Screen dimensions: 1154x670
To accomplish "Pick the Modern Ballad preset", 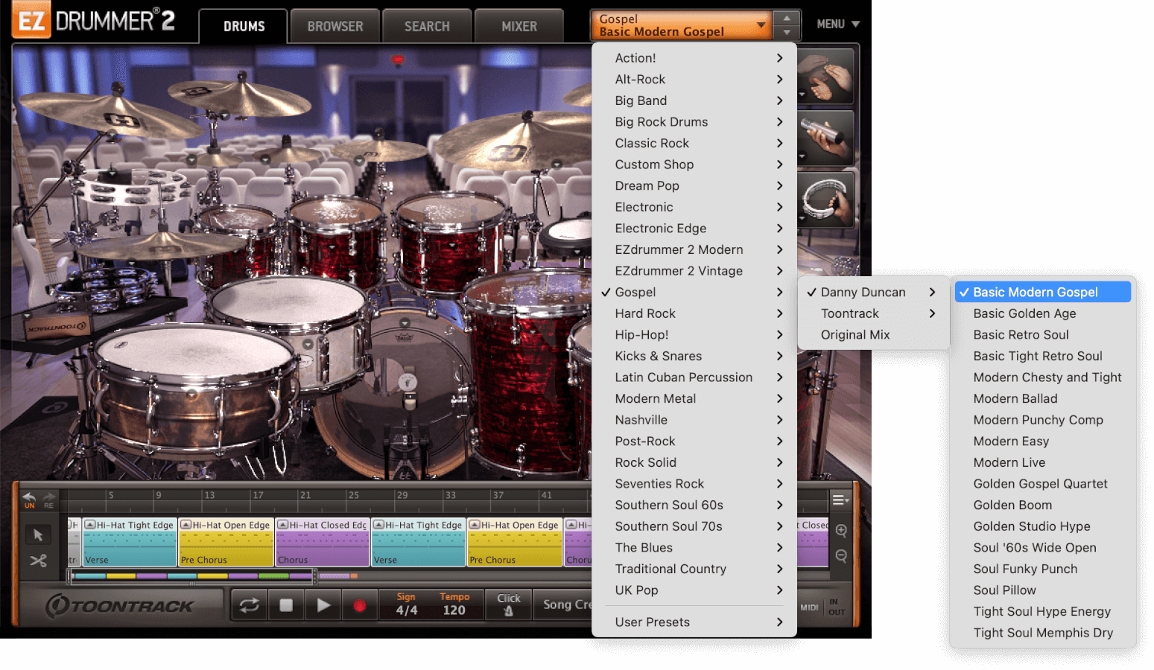I will coord(1042,399).
